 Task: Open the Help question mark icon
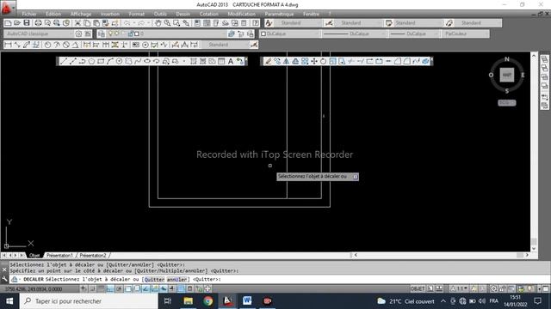pos(256,23)
